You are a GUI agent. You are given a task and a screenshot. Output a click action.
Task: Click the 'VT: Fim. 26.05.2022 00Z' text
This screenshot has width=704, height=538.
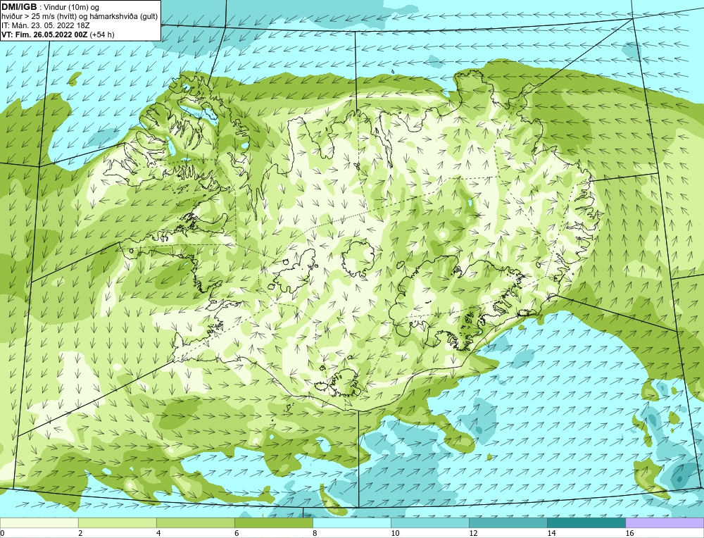click(x=45, y=35)
